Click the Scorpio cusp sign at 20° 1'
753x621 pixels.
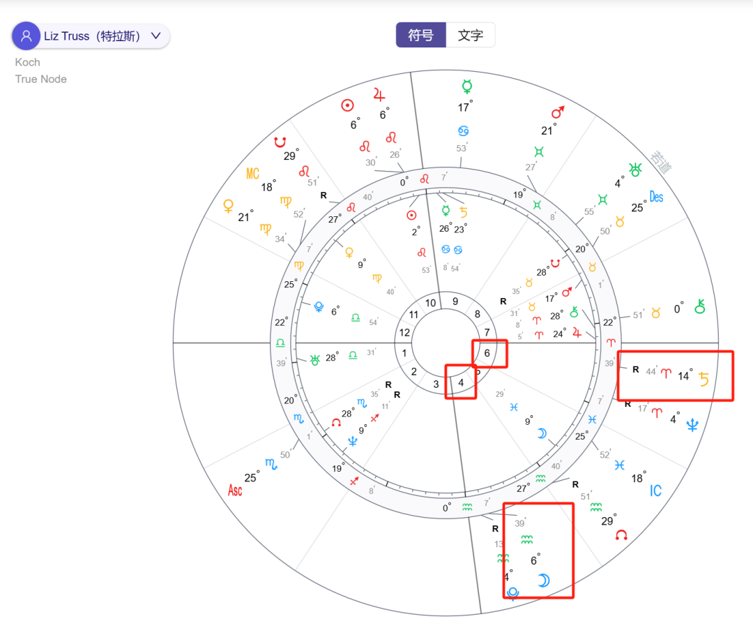point(298,419)
